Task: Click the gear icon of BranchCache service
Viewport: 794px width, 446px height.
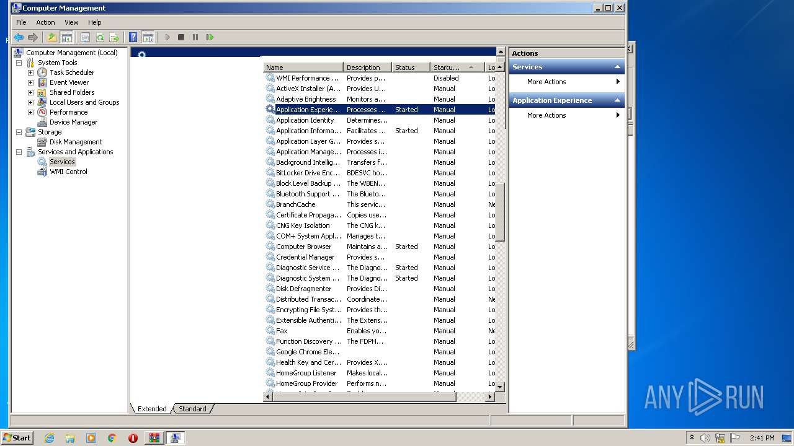Action: click(270, 204)
